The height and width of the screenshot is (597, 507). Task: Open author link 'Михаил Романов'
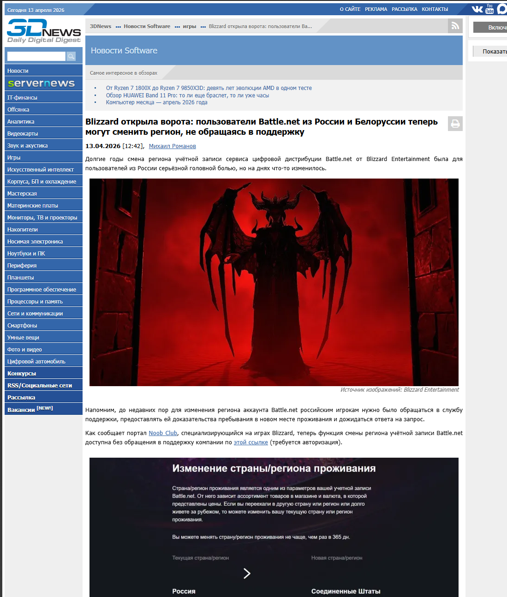[x=173, y=146]
